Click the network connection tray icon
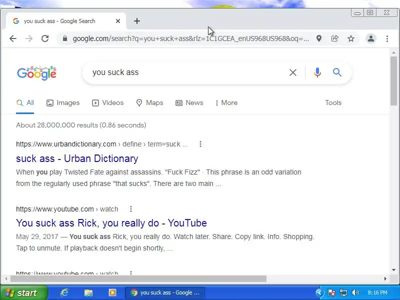The height and width of the screenshot is (300, 400). pyautogui.click(x=343, y=292)
